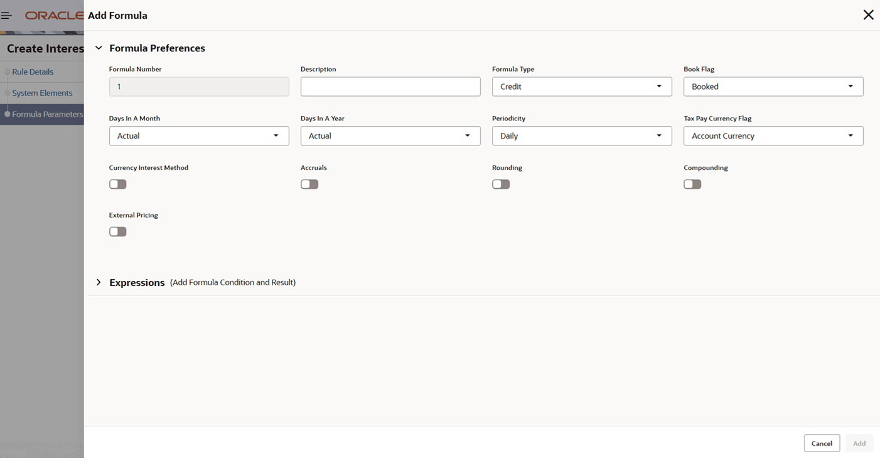Collapse the Formula Preferences section
The height and width of the screenshot is (466, 880).
point(99,48)
